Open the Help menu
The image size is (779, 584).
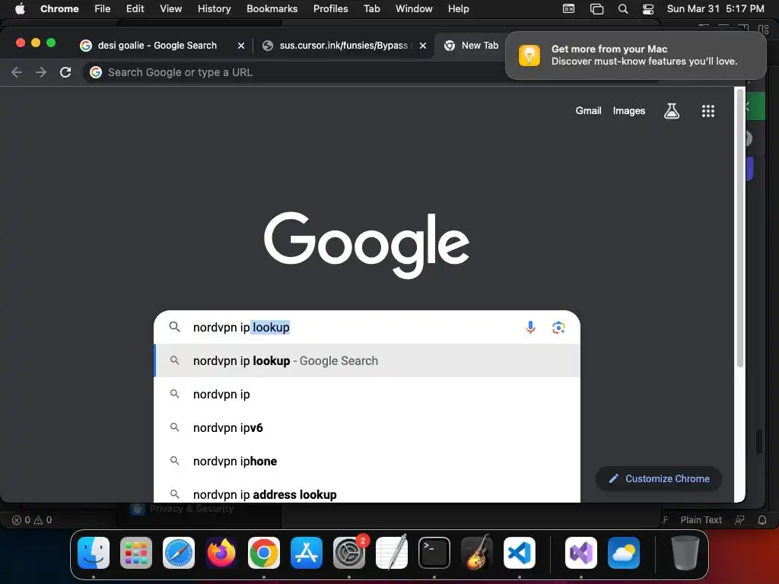(458, 9)
